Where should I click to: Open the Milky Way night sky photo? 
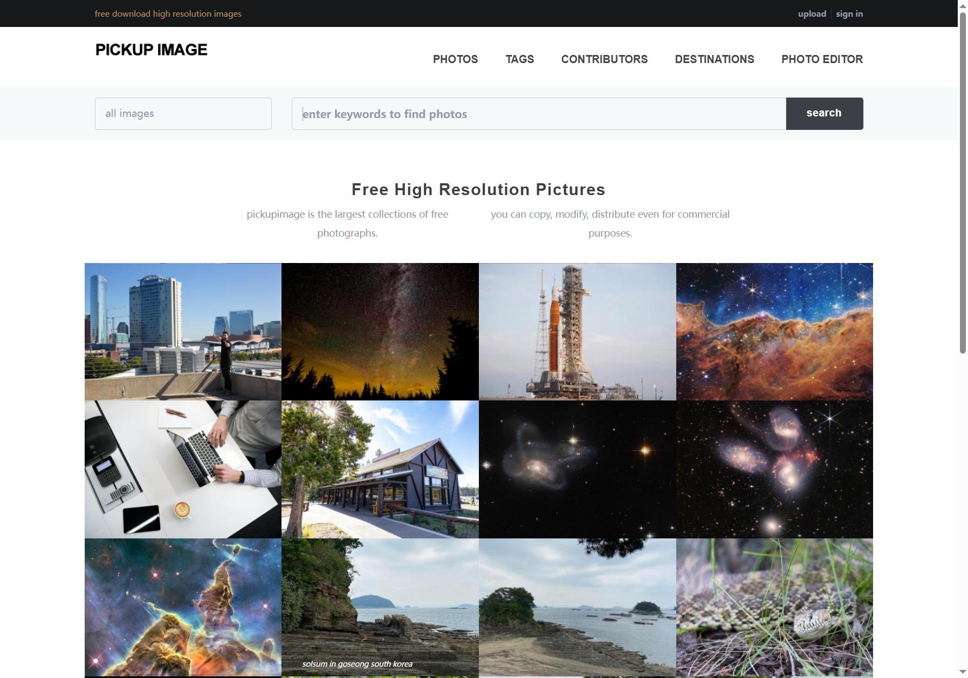click(380, 331)
